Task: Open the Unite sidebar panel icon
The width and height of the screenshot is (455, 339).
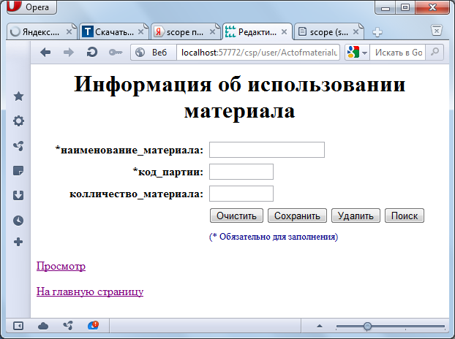Action: click(18, 145)
